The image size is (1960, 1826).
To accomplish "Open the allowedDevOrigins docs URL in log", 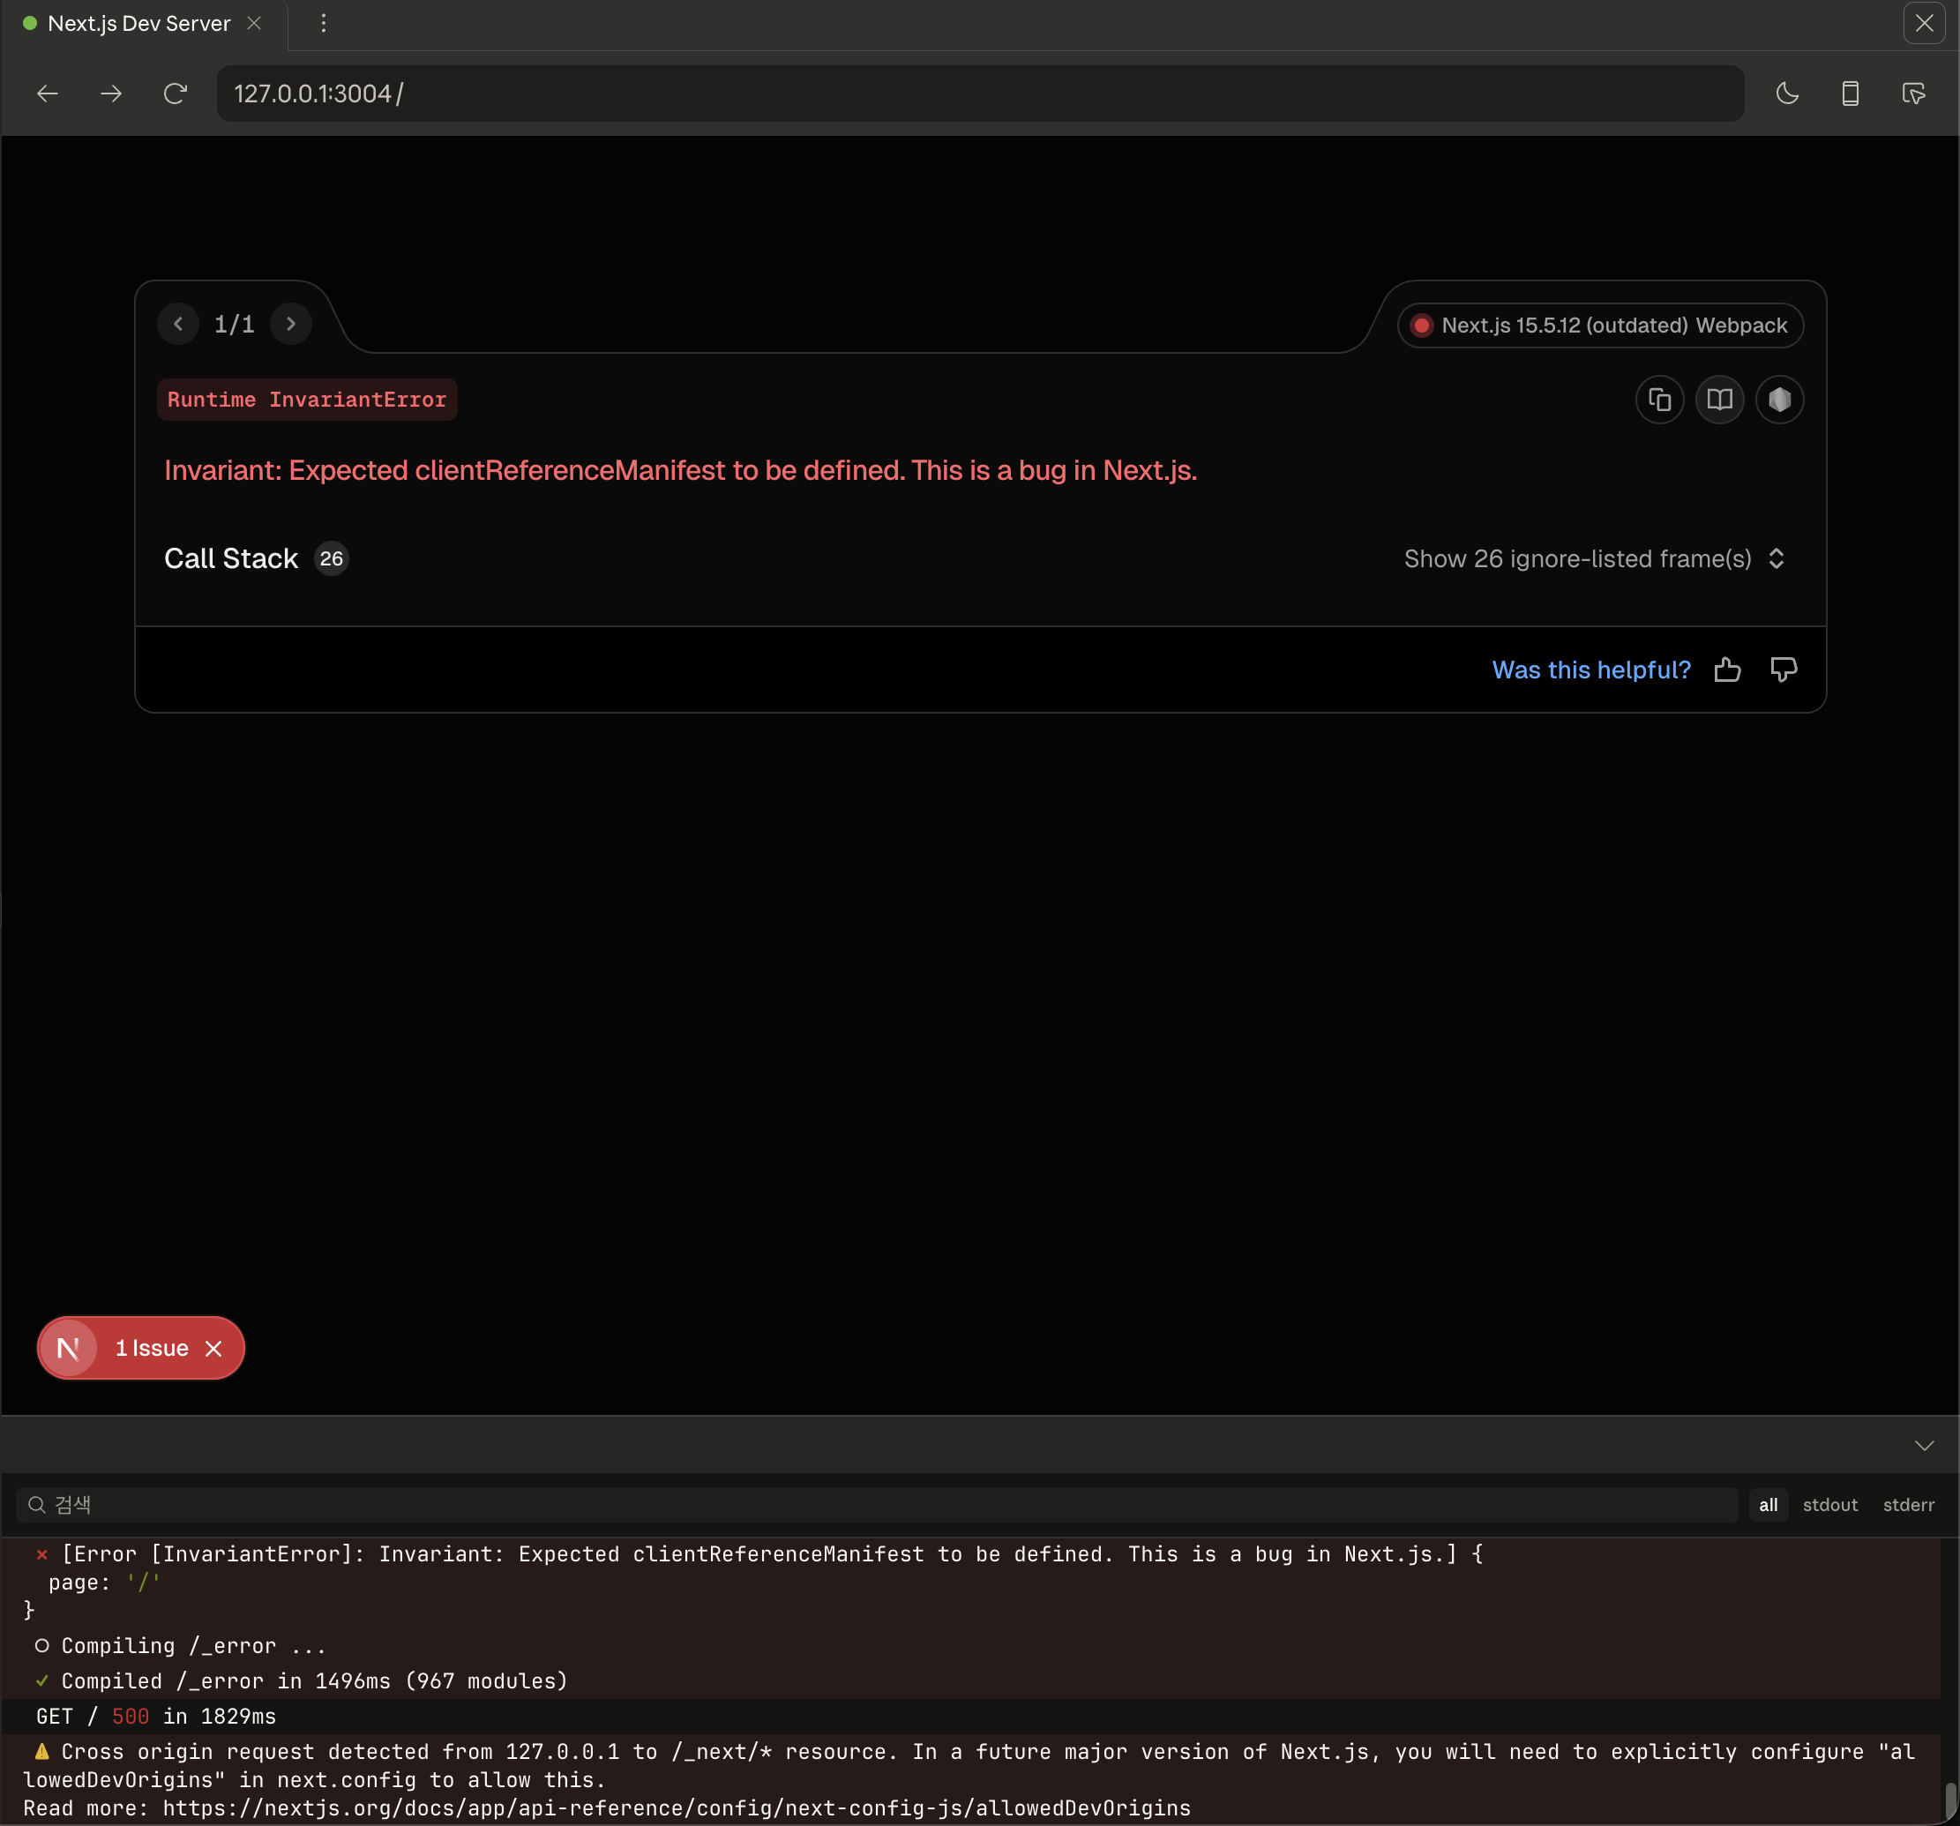I will click(x=677, y=1808).
